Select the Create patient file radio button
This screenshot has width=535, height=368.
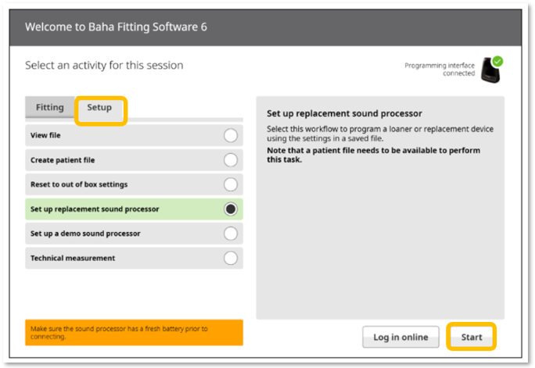point(231,160)
